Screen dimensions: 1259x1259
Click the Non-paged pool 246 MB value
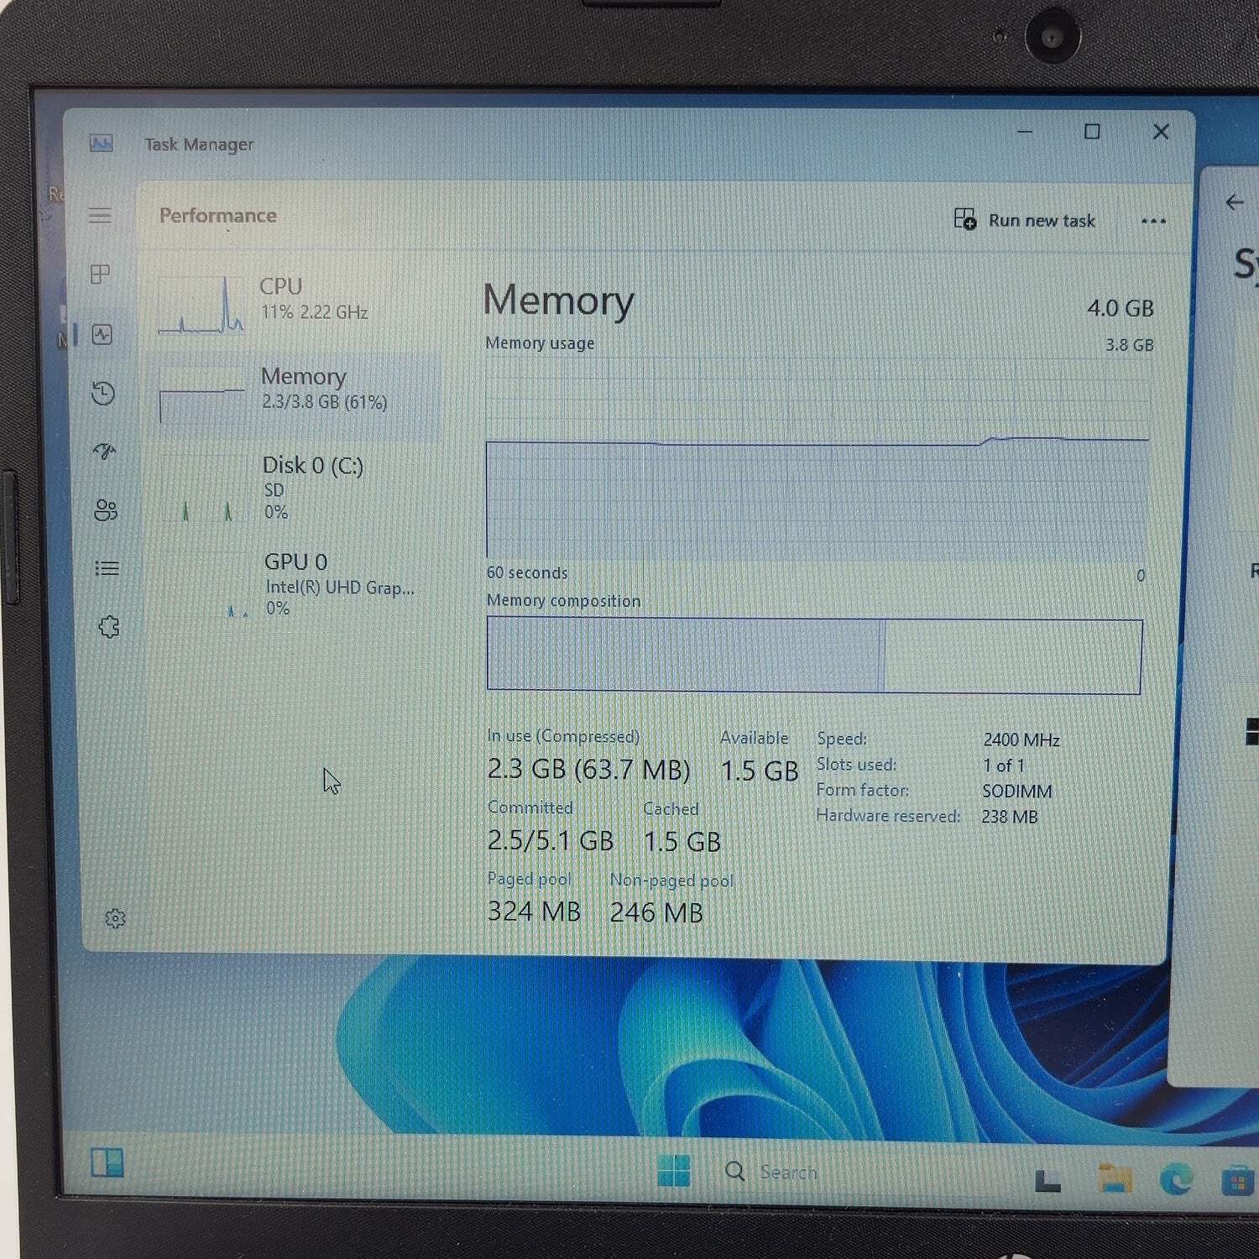tap(656, 912)
